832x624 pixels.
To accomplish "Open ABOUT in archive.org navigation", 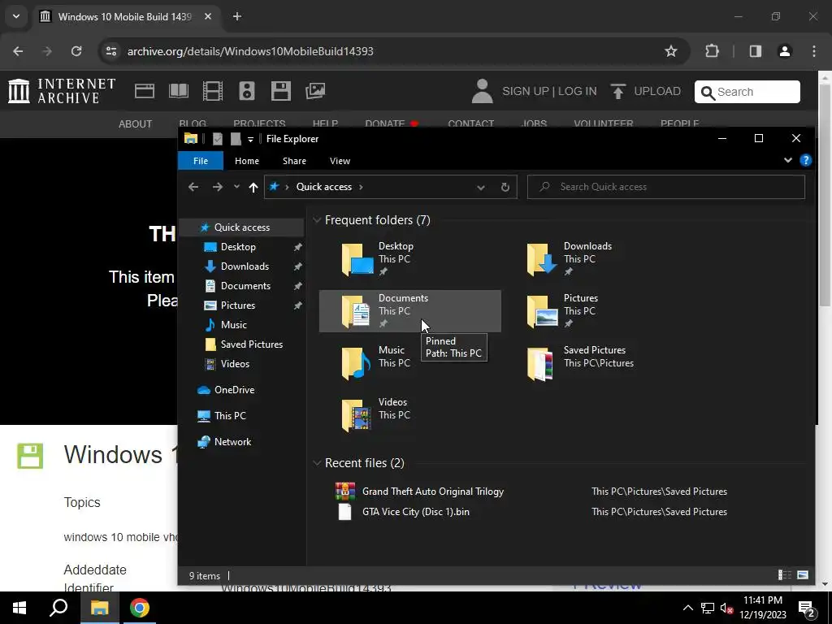I will pyautogui.click(x=136, y=124).
